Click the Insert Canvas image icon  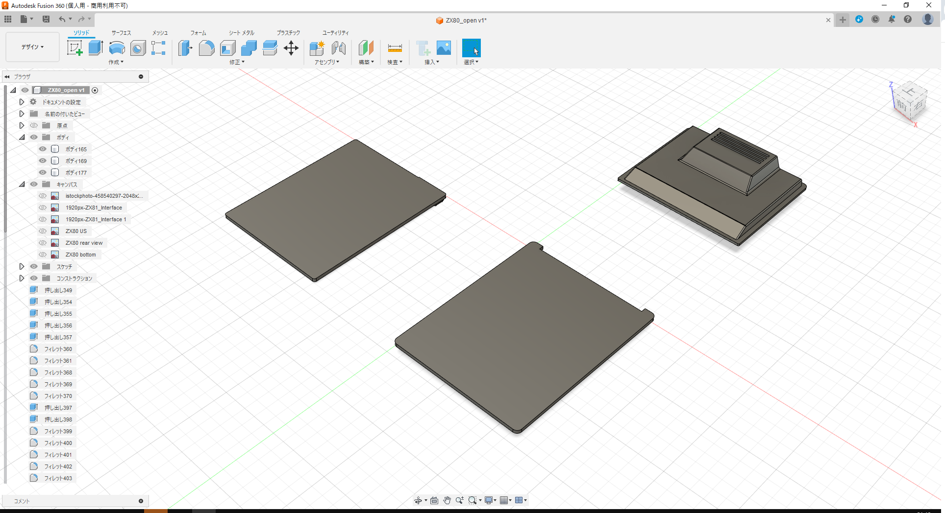click(x=444, y=47)
